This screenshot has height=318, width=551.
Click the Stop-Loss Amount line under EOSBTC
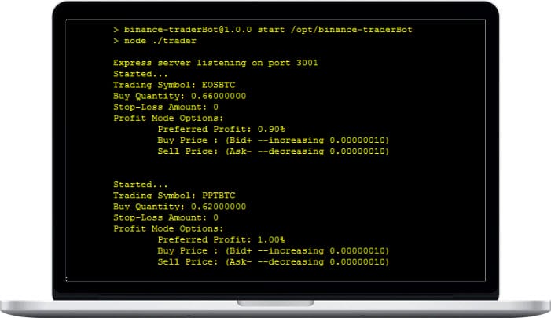166,107
